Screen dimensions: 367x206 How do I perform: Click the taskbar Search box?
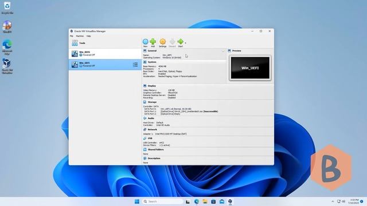pyautogui.click(x=162, y=201)
